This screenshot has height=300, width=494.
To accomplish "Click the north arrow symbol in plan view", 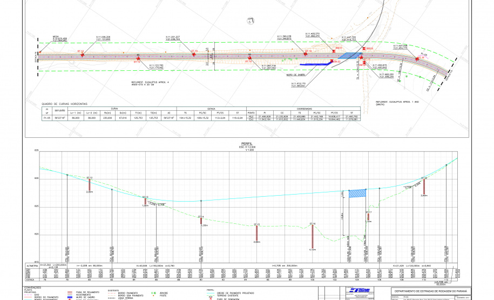I will click(249, 21).
